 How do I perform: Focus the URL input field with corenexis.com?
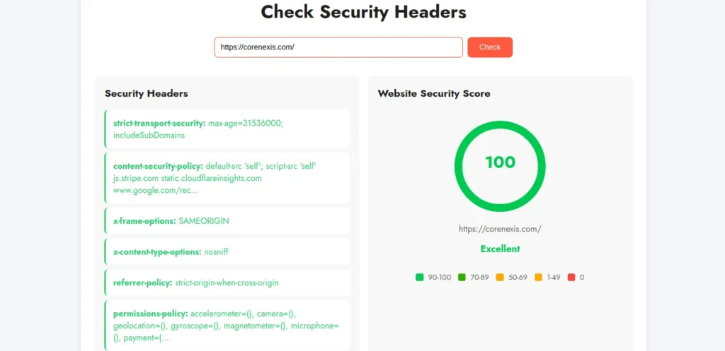click(x=338, y=47)
